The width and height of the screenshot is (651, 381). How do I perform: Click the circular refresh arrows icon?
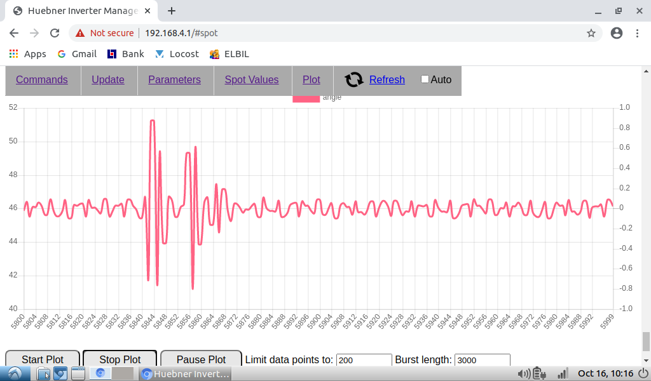354,79
